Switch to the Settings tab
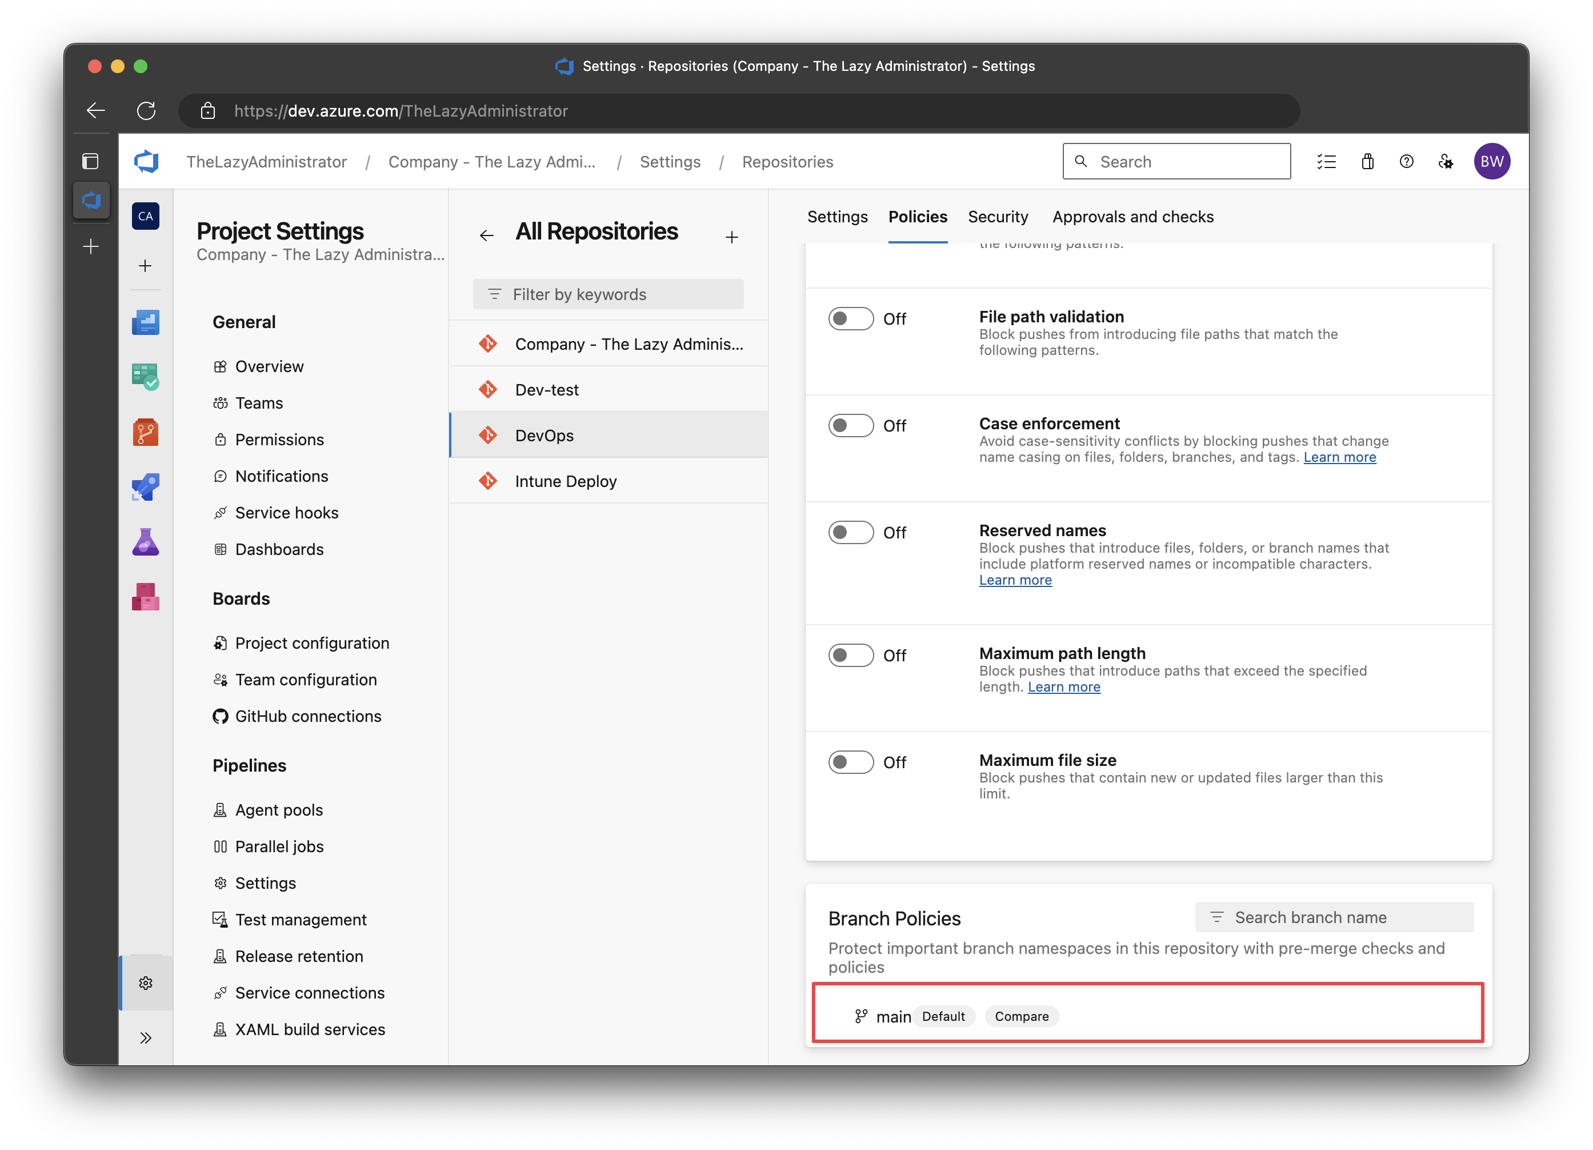Screen dimensions: 1593x1150 (837, 217)
